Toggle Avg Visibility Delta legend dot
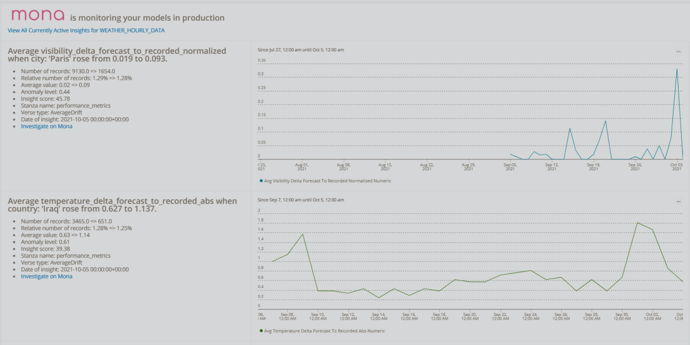 pos(261,181)
